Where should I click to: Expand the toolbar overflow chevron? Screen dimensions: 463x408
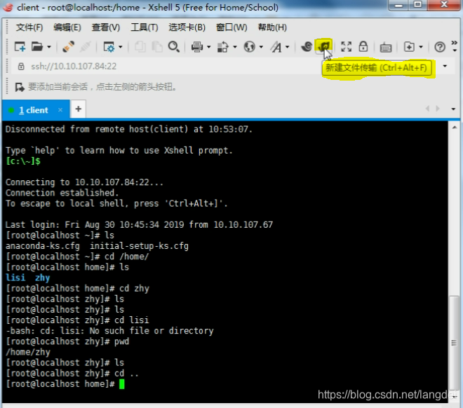tap(455, 46)
